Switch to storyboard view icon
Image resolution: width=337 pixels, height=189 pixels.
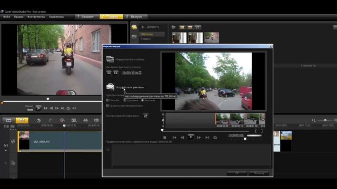[8, 120]
